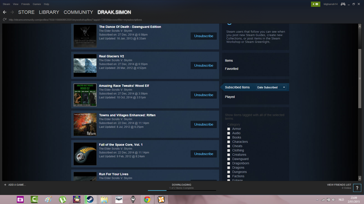Switch to the STORE tab
This screenshot has height=204, width=364.
(x=26, y=12)
